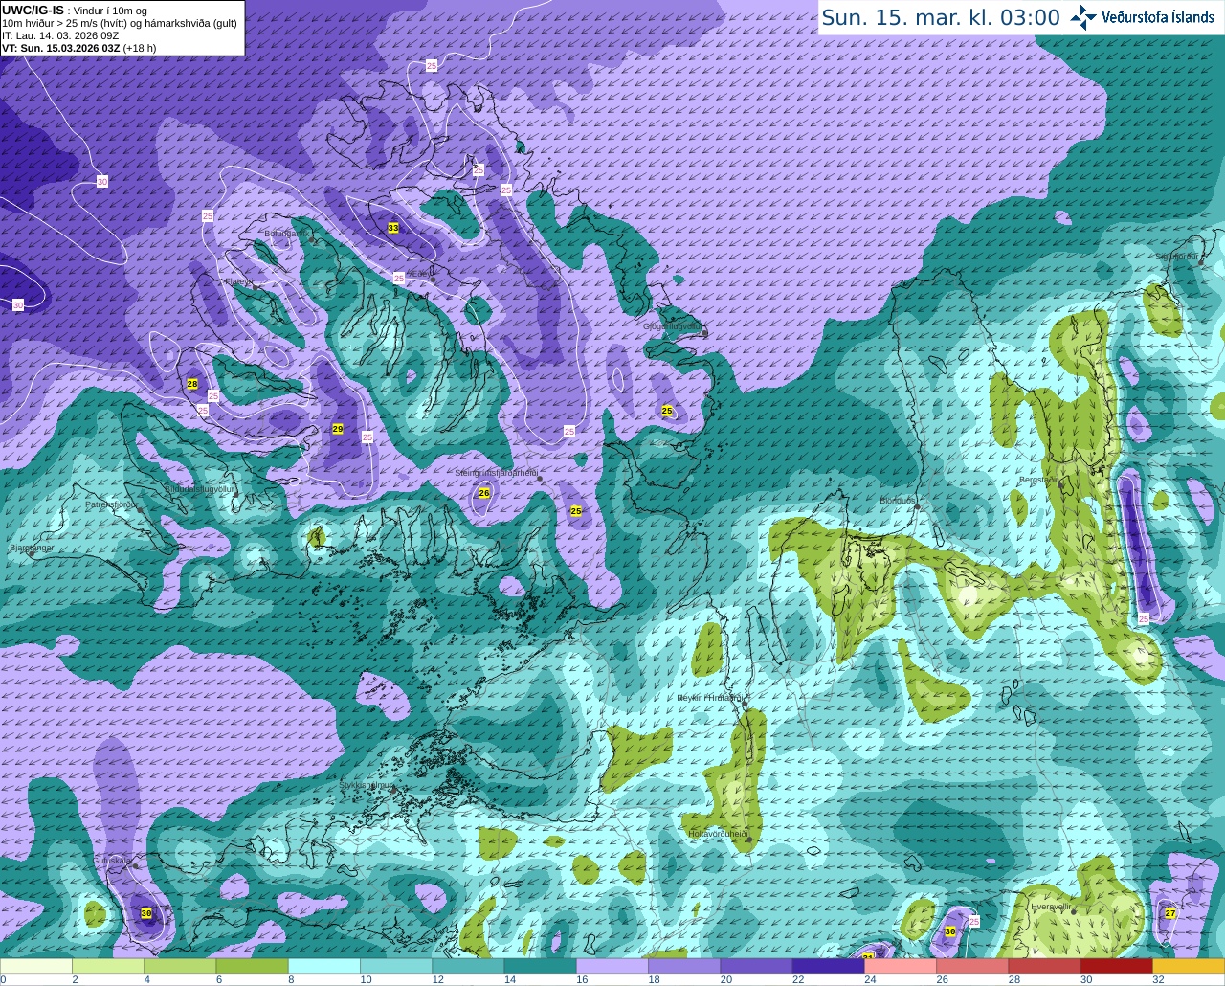Select the dark indigo 22–24 legend swatch

coord(829,966)
